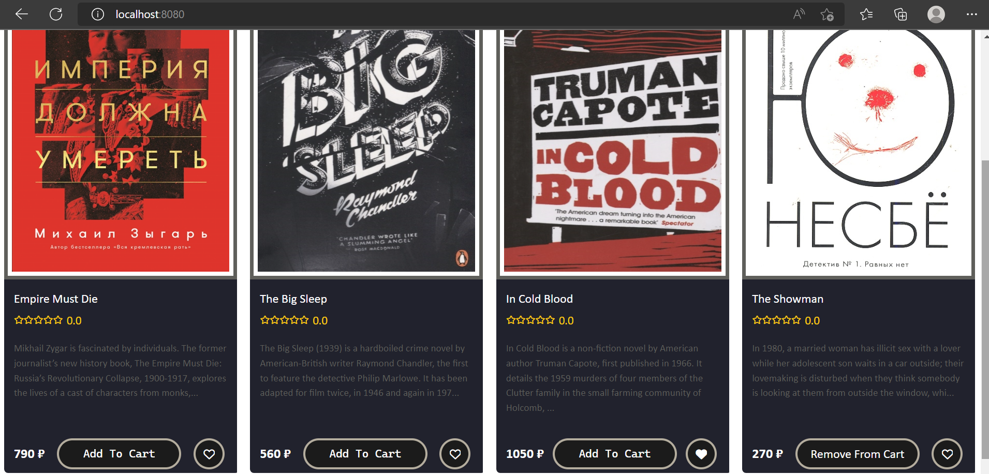Click the In Cold Blood cover image
989x474 pixels.
(613, 150)
